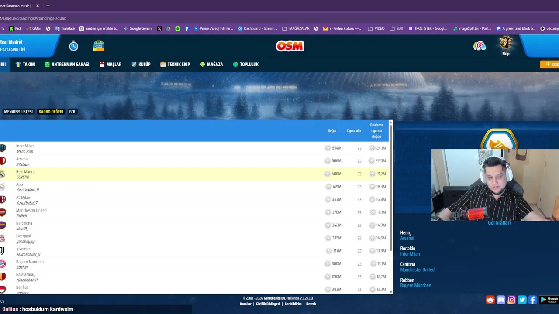
Task: Open the OSM shop basket icon
Action: (99, 46)
